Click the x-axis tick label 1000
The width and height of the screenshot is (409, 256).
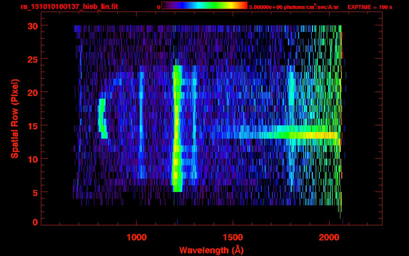(x=137, y=237)
